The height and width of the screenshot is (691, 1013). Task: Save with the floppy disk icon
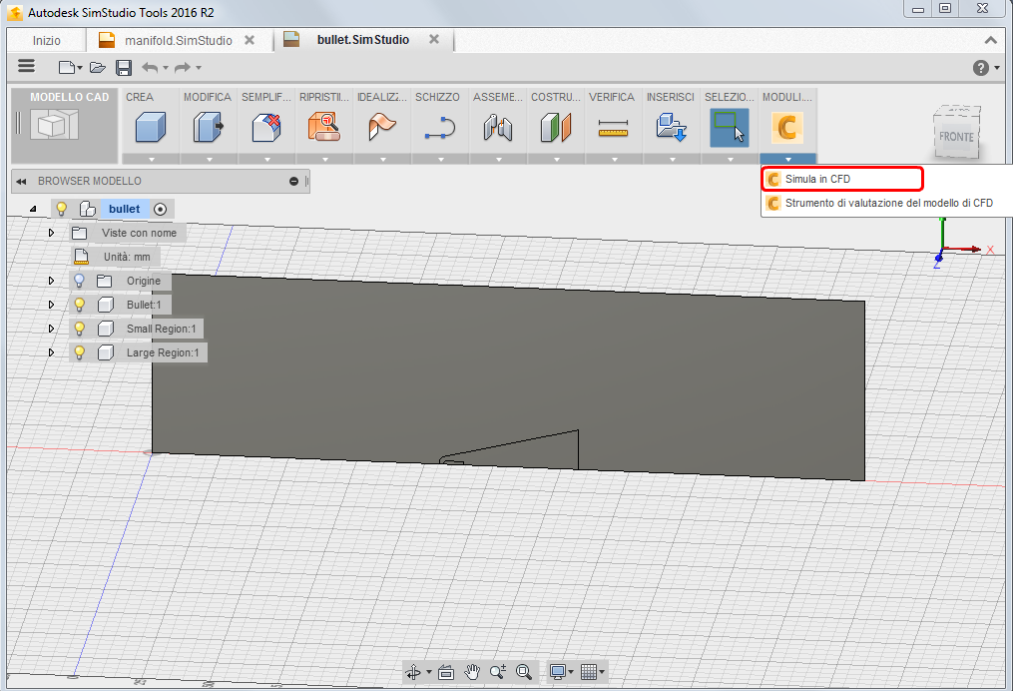coord(124,67)
